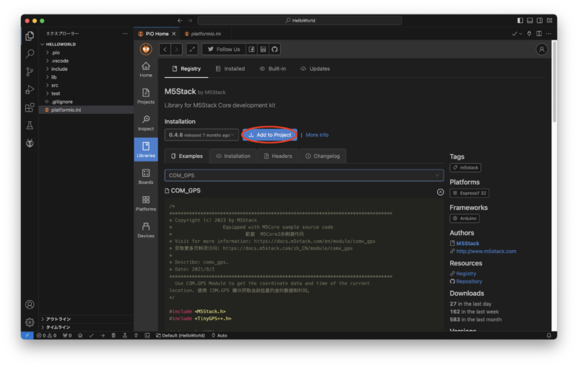
Task: Open Projects in PIO sidebar
Action: pos(146,97)
